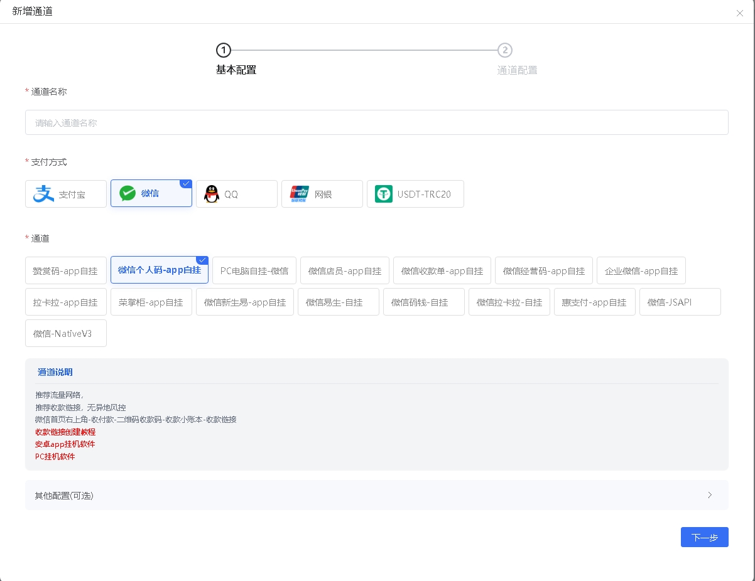Screen dimensions: 755x581
Task: Click the USDT-TRC20 Tether icon
Action: [384, 195]
